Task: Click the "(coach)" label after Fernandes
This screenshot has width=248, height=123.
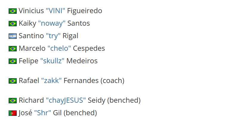Action: [112, 81]
